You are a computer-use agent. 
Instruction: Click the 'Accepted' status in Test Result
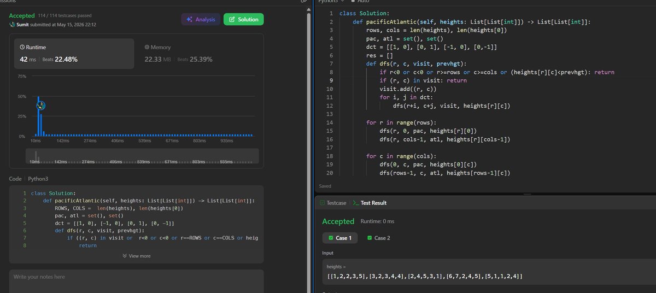tap(338, 221)
